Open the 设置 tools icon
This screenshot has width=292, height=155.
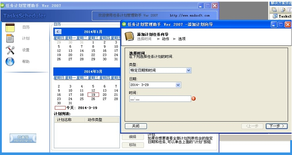coord(10,50)
